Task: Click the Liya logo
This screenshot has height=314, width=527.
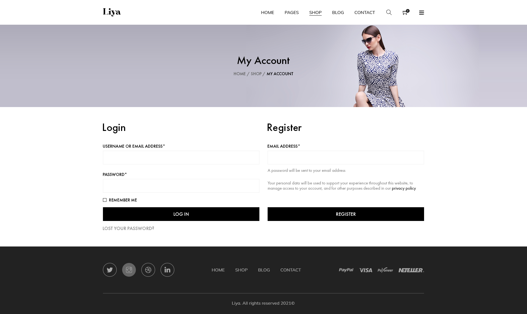Action: [x=111, y=12]
